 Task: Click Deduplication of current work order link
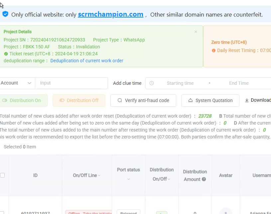87,61
